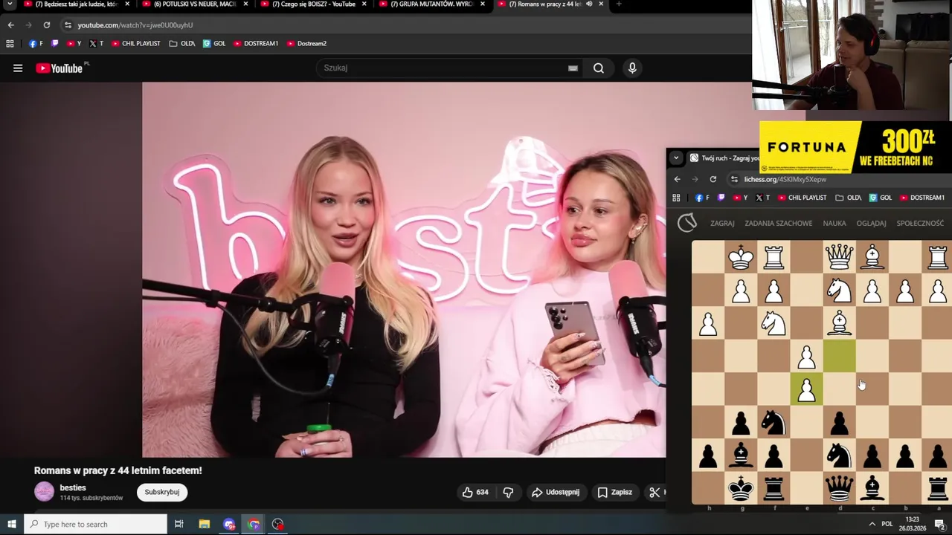Open the apps grid in YouTube window bookmarks

(10, 44)
